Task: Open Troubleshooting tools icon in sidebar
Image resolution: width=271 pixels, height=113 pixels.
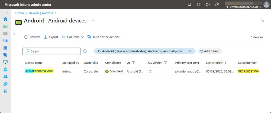Action: pos(5,91)
